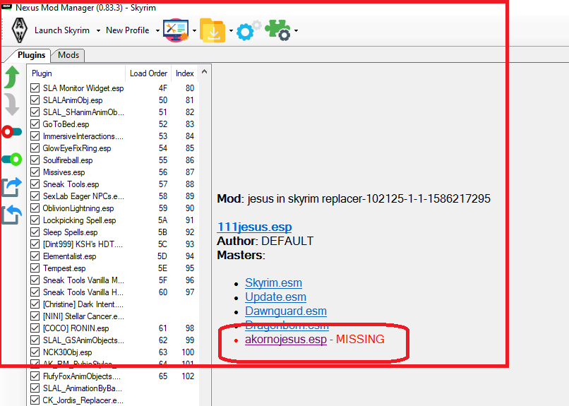Open the blue gear settings icon
Image resolution: width=569 pixels, height=406 pixels.
click(x=248, y=30)
